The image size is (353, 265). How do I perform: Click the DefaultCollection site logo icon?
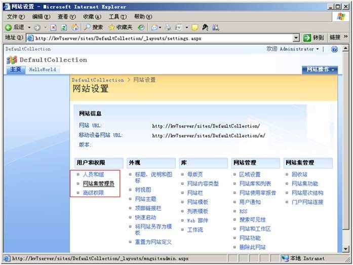[x=12, y=60]
